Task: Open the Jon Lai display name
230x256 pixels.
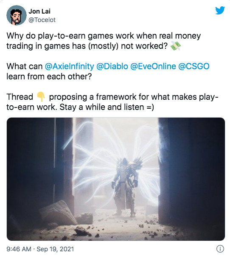Action: pyautogui.click(x=39, y=11)
